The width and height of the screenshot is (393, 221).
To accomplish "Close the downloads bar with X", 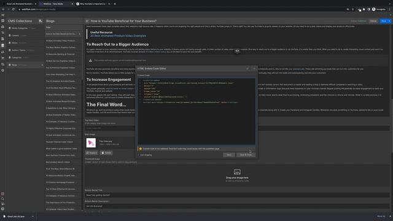I will 390,217.
